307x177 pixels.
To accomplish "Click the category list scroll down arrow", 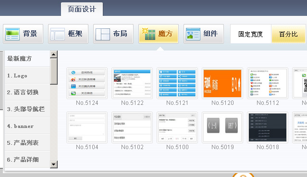I will (54, 164).
